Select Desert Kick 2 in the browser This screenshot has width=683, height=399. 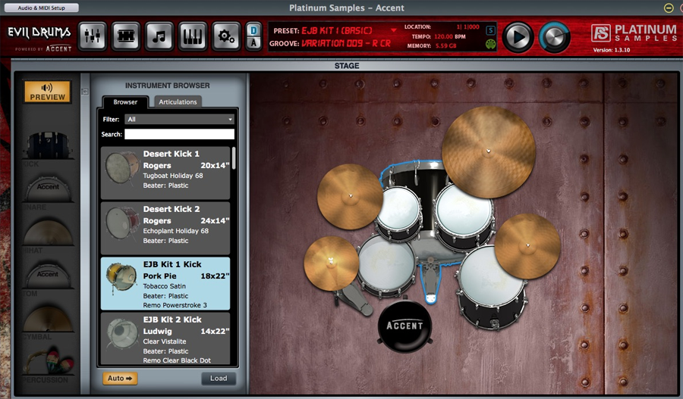pos(165,228)
